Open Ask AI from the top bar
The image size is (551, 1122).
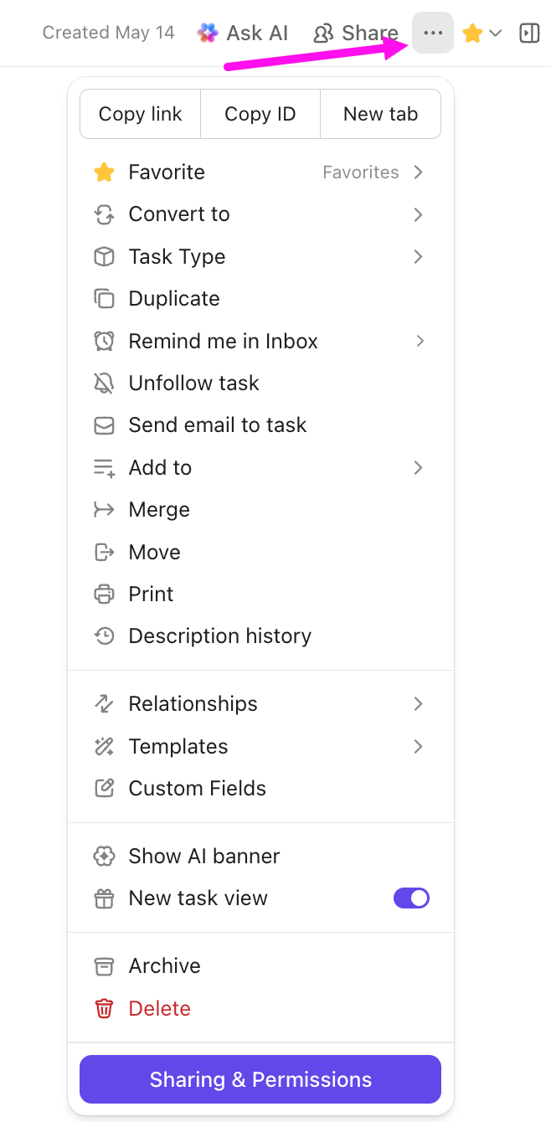coord(243,33)
